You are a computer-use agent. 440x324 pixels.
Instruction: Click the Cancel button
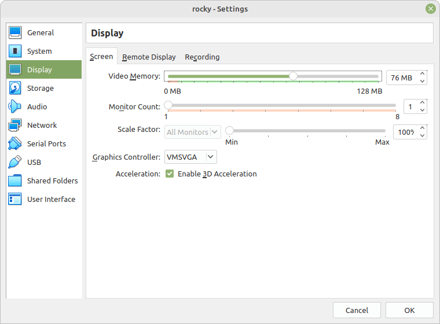click(357, 310)
